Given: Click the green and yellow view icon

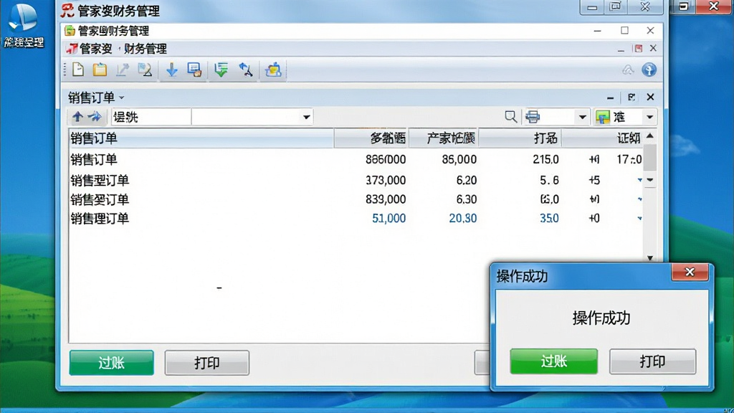Looking at the screenshot, I should [603, 117].
